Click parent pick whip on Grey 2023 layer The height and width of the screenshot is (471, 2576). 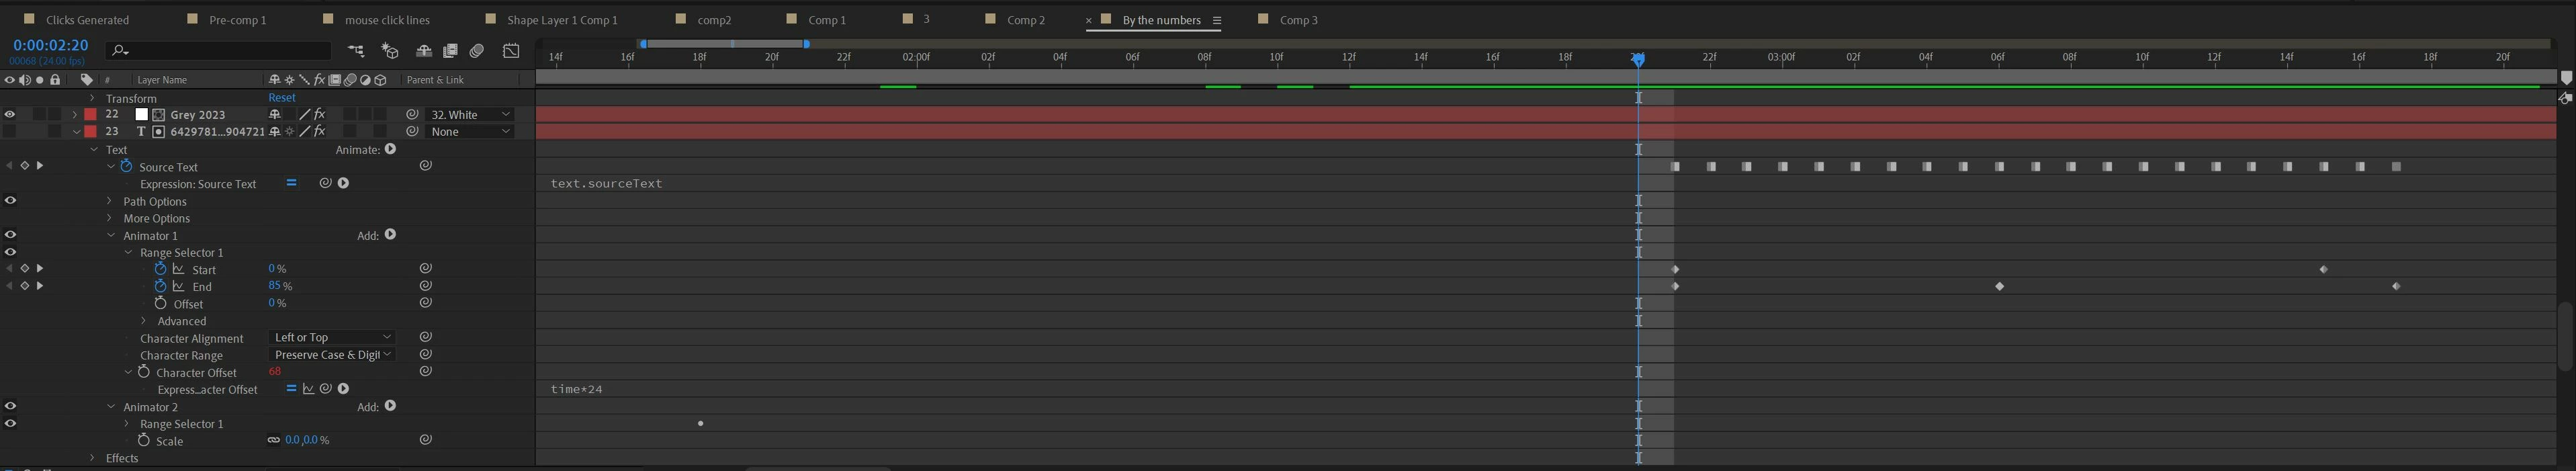[x=412, y=115]
